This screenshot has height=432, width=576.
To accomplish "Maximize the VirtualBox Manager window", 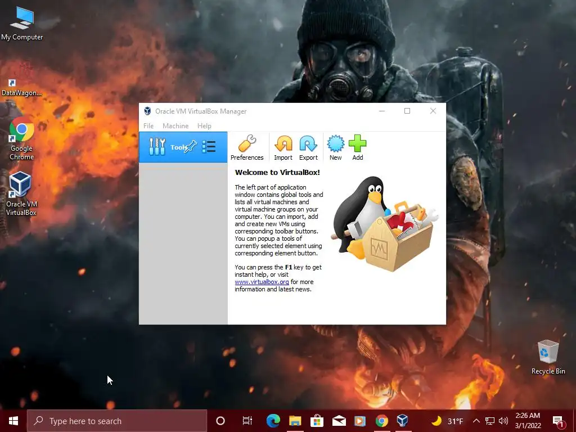I will (407, 111).
